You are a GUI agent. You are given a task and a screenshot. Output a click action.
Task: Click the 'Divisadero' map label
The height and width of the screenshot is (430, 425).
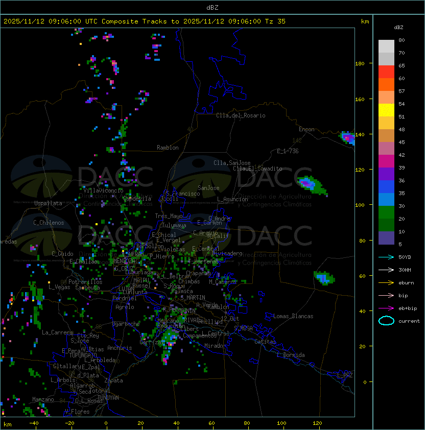pyautogui.click(x=227, y=253)
